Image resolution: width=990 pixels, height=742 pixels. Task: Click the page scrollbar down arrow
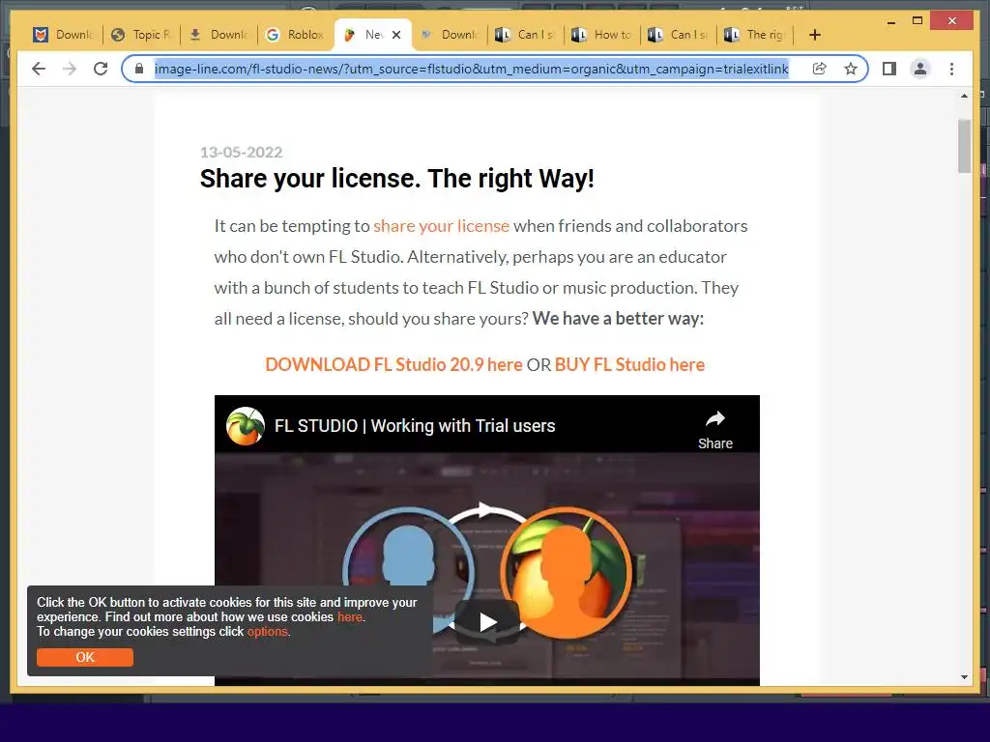[964, 677]
